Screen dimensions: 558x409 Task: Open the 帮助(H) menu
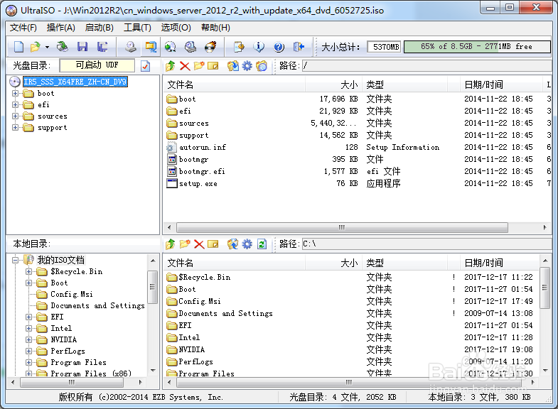[215, 28]
